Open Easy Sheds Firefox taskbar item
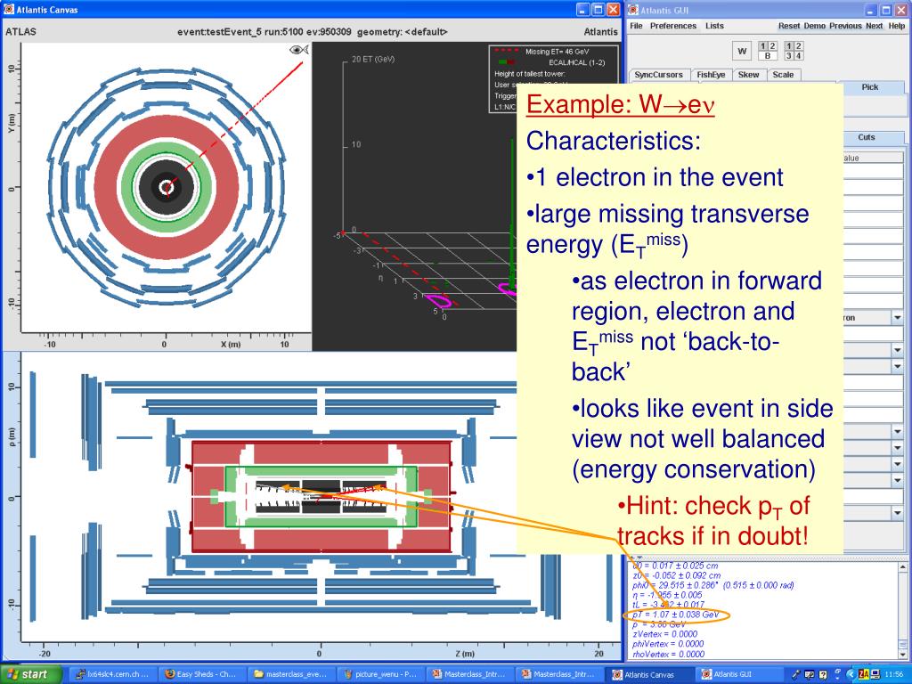912x684 pixels. click(x=202, y=675)
